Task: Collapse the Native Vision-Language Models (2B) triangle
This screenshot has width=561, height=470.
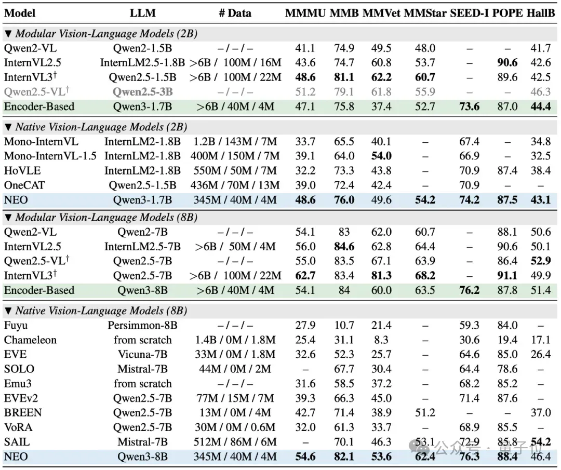Action: tap(9, 127)
